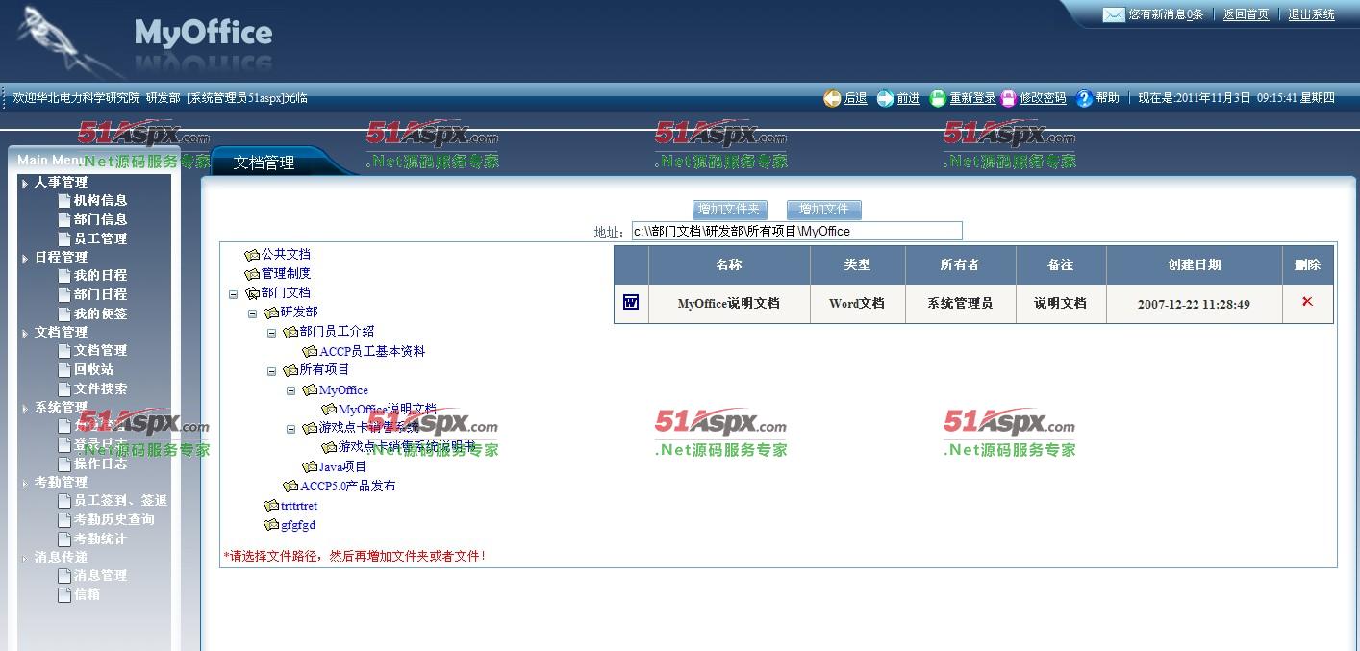Click the folder icon of 公共文档
Viewport: 1360px width, 651px height.
[x=252, y=255]
